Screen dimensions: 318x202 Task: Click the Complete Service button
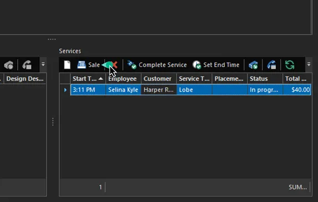157,65
